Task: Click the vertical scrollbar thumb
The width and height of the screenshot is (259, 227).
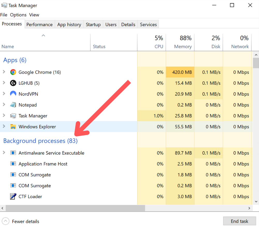Action: [256, 63]
